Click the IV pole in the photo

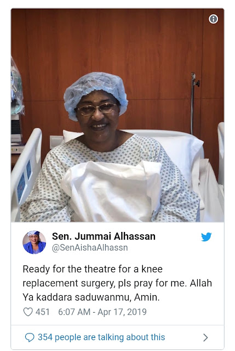193,103
